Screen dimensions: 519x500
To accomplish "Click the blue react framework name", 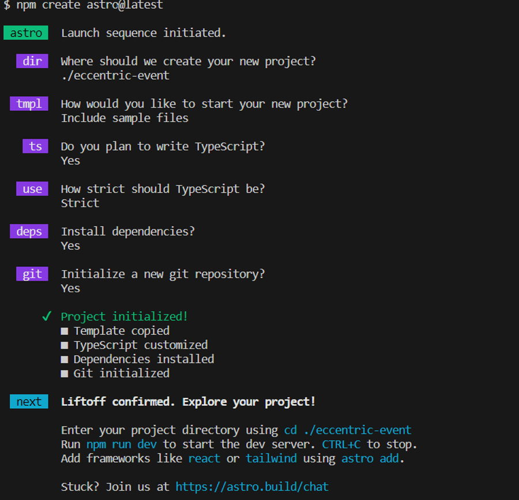I will [204, 458].
